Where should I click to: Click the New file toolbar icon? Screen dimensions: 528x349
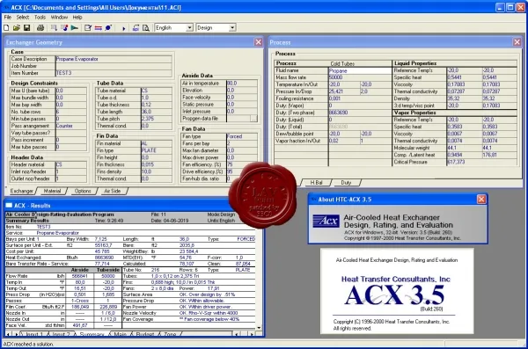(x=6, y=28)
